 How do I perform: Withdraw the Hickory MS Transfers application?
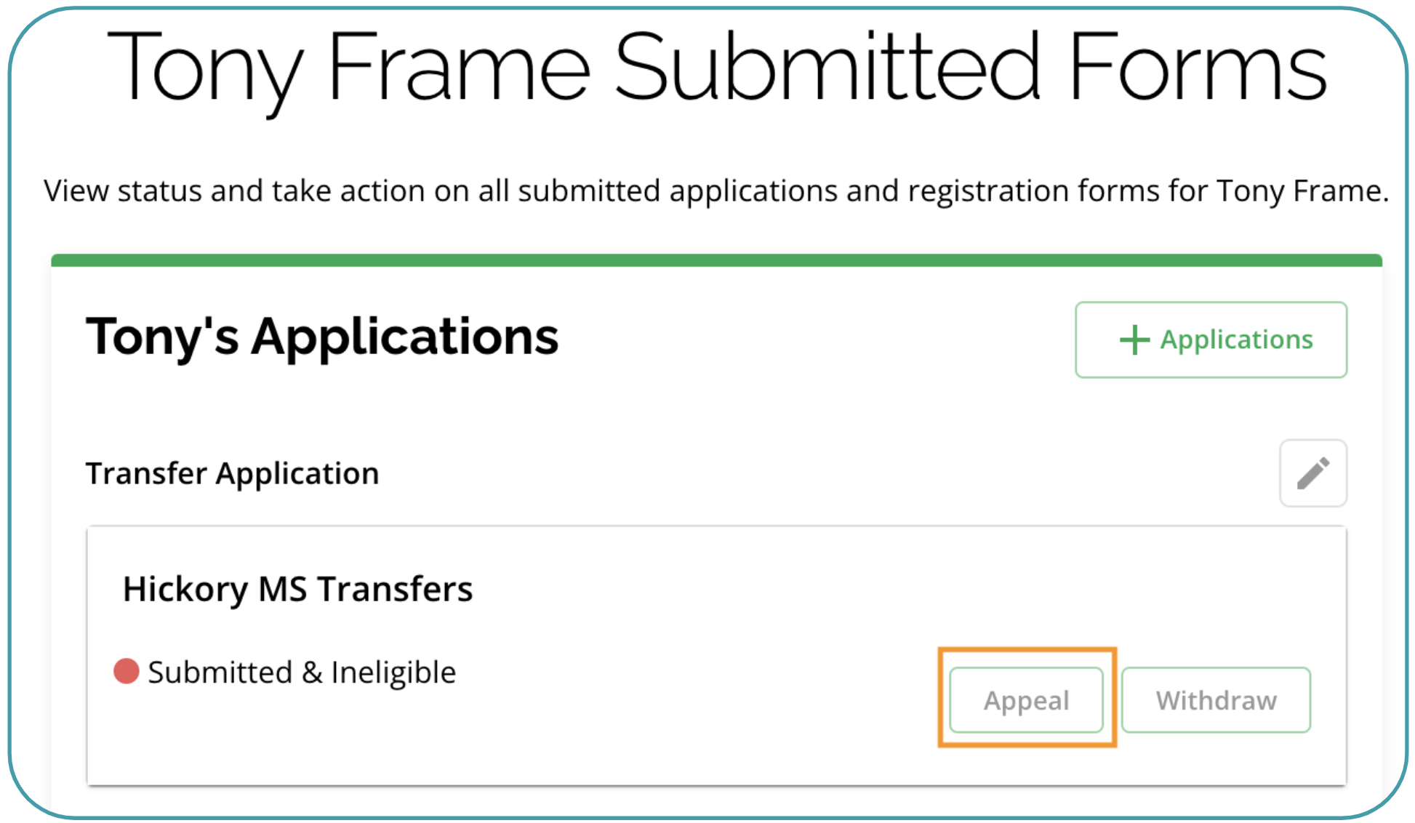pyautogui.click(x=1216, y=700)
